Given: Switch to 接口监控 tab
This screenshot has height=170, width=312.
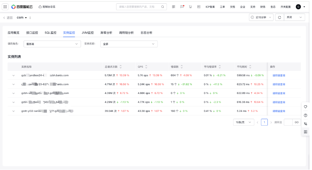Looking at the screenshot, I should (x=32, y=33).
